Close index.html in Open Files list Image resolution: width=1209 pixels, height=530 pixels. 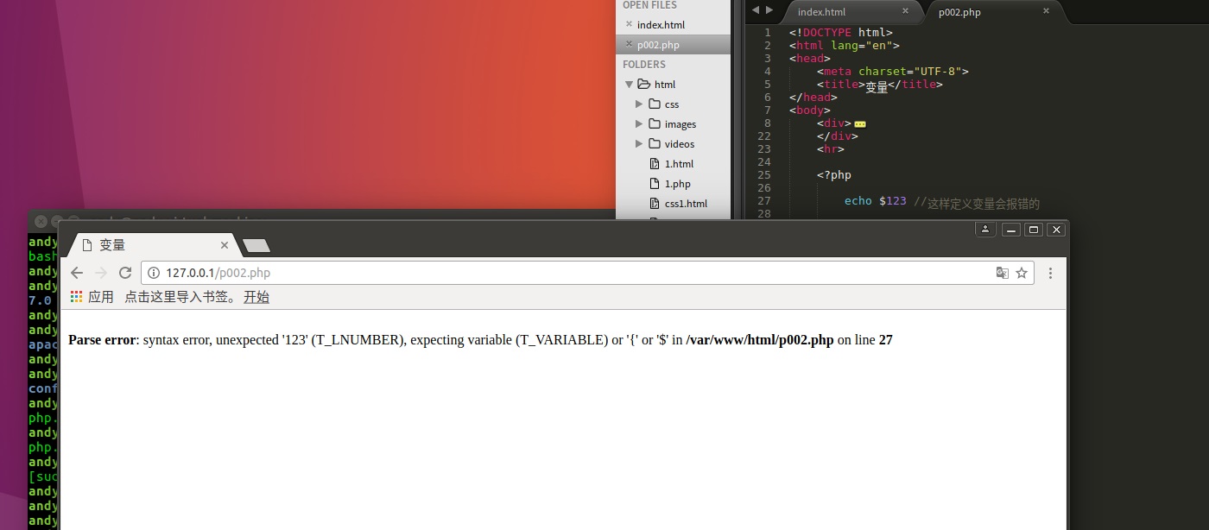(x=629, y=24)
